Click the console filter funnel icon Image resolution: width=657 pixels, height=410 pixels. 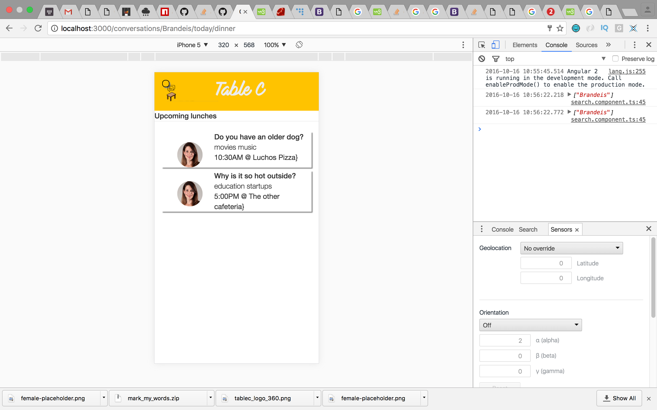[x=496, y=59]
